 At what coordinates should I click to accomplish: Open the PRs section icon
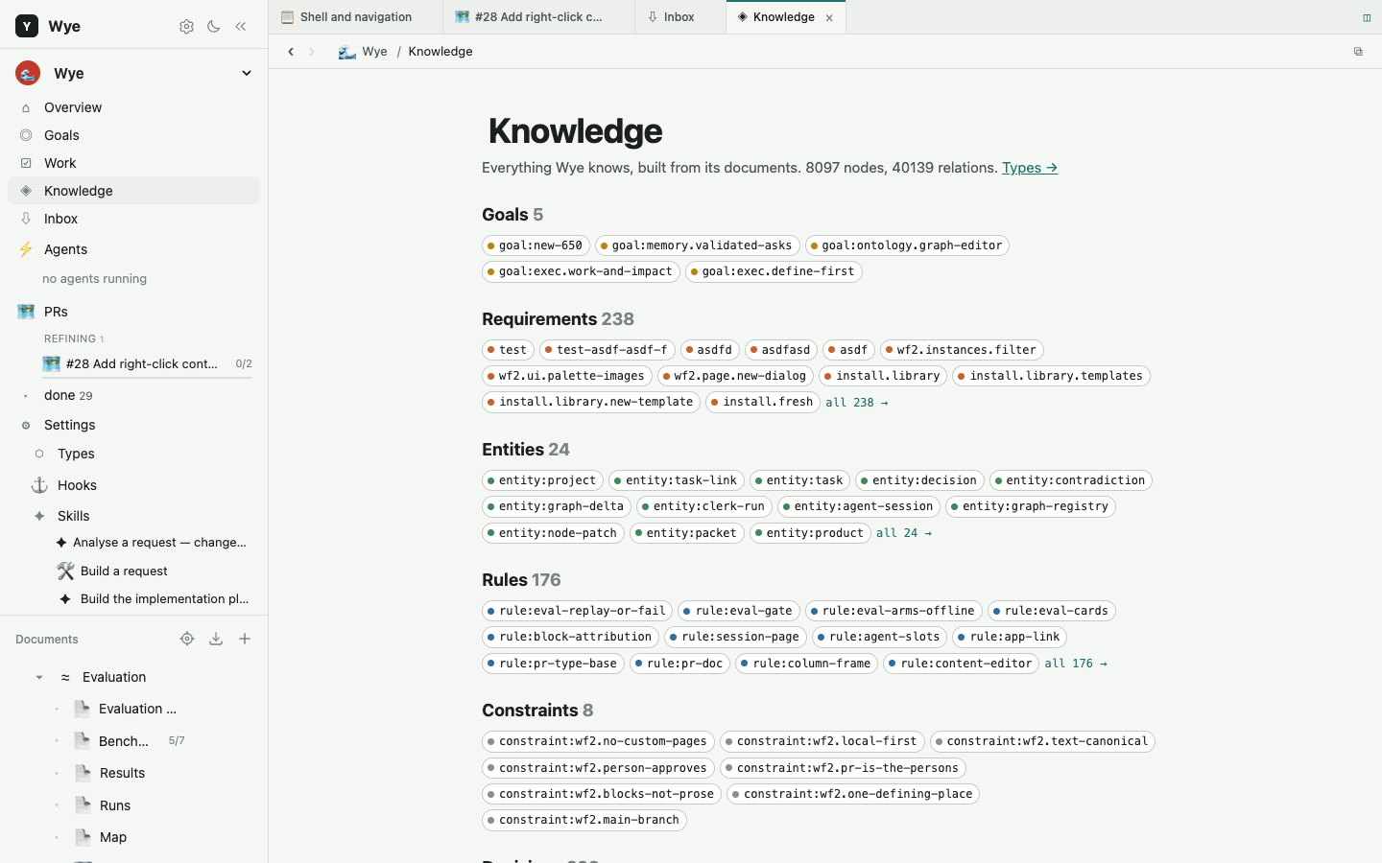tap(26, 312)
